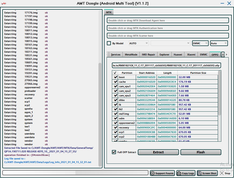Image resolution: width=234 pixels, height=178 pixels.
Task: Uncheck the scp2 partition checkbox
Action: [x=116, y=137]
